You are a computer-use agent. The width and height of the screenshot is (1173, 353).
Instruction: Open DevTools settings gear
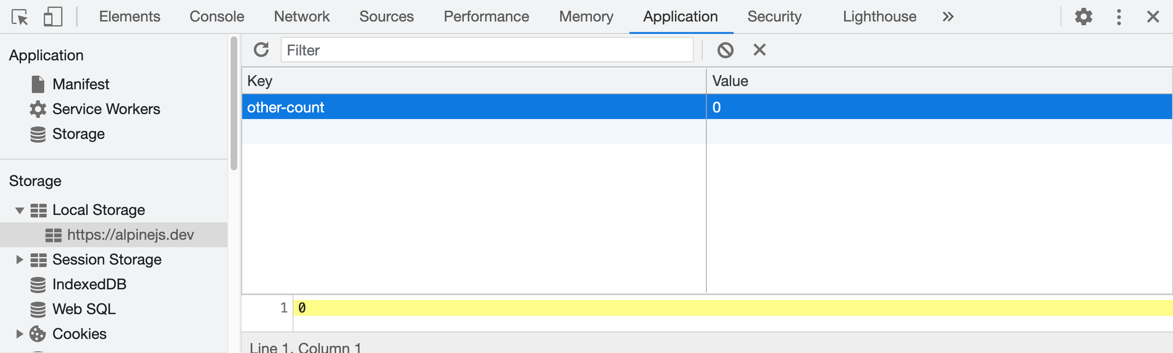click(1083, 17)
